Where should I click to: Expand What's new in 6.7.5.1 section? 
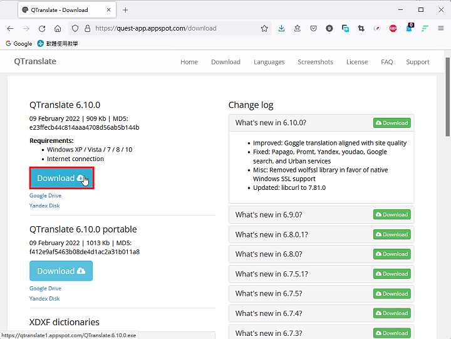pos(271,274)
